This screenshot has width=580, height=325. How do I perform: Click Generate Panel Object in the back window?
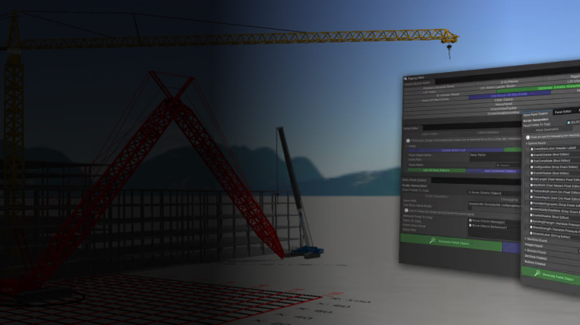[451, 242]
